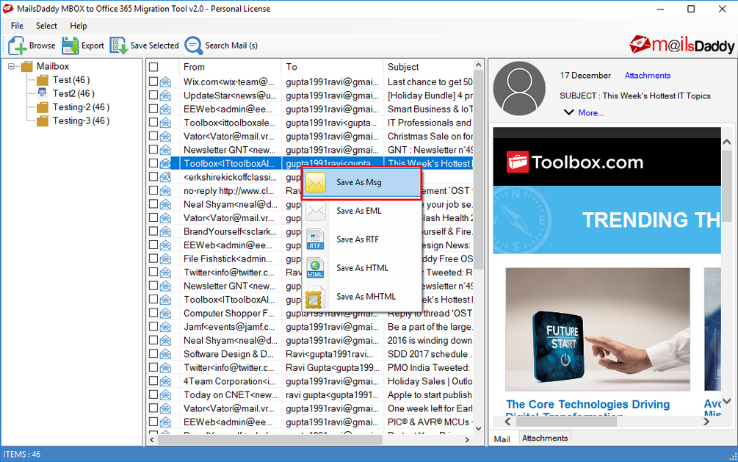Click the Save As MHTML icon
The width and height of the screenshot is (738, 462).
314,297
